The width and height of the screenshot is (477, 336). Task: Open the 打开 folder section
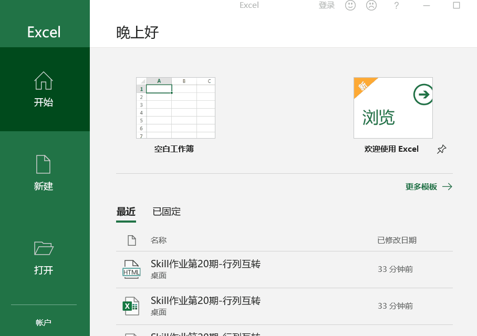point(45,257)
